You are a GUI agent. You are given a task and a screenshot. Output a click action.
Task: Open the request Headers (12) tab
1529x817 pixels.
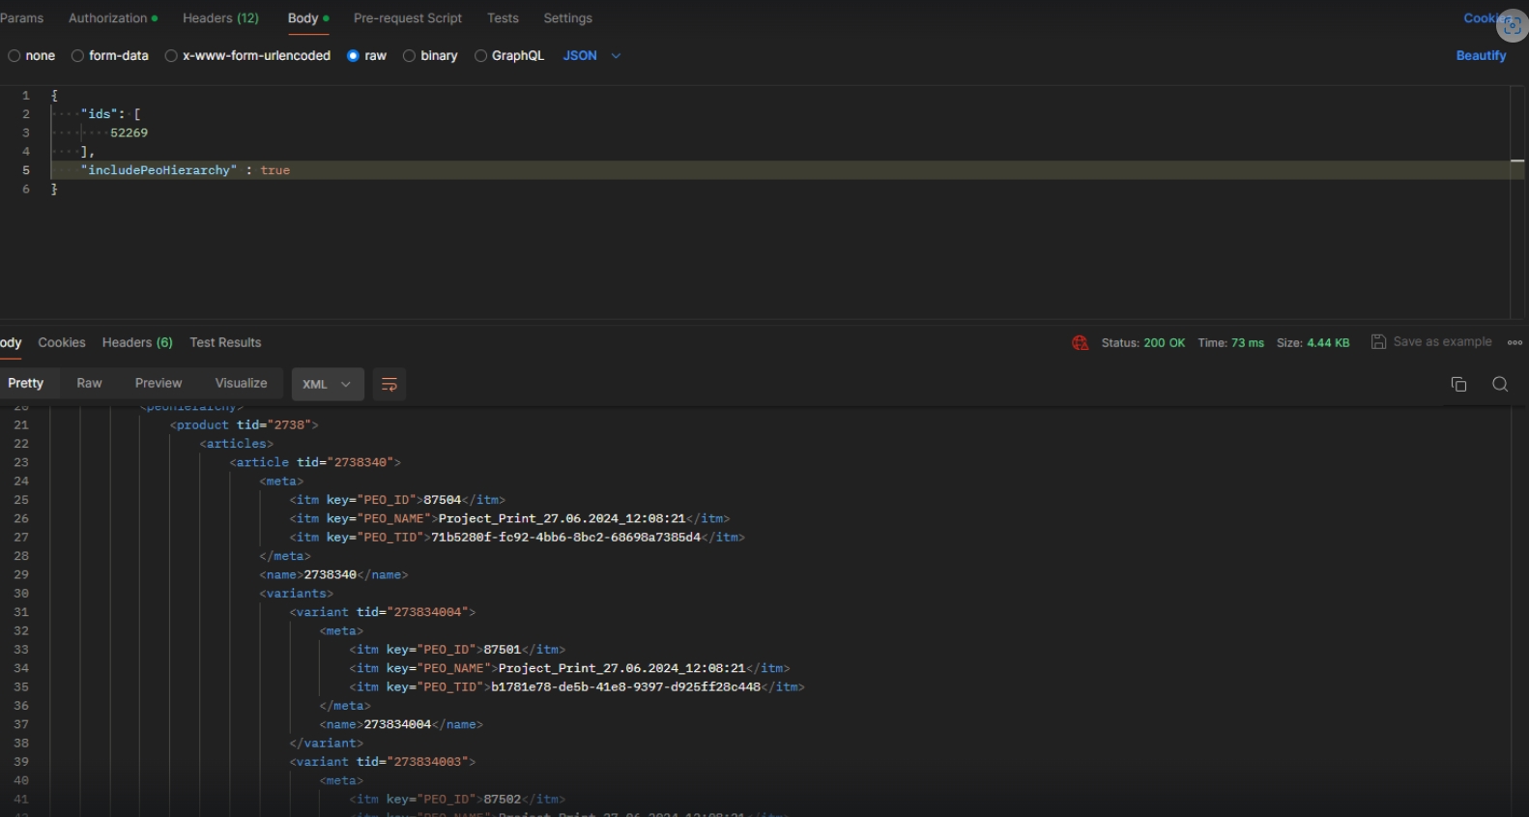pyautogui.click(x=220, y=18)
